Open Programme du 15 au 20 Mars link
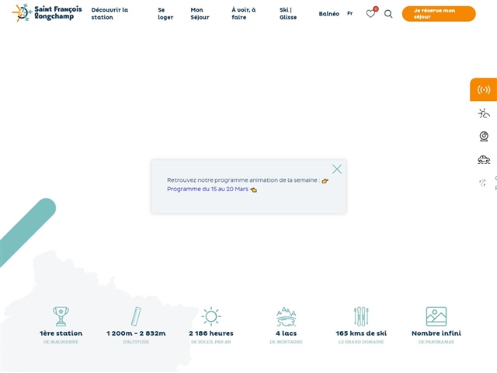This screenshot has width=497, height=373. pyautogui.click(x=207, y=189)
